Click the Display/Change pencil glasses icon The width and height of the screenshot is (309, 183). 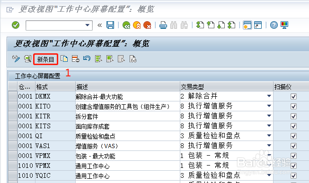[16, 58]
